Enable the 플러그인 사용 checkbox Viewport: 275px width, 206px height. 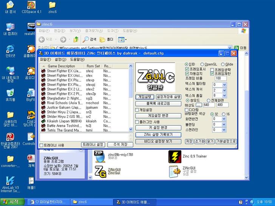tap(137, 122)
